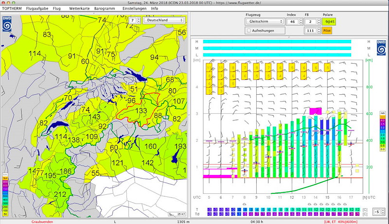Screen dimensions: 389x224
Task: Select the map region labeled 160
Action: [150, 146]
